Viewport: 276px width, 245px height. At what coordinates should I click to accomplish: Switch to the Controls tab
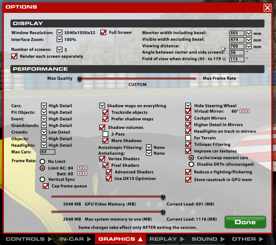coord(29,239)
